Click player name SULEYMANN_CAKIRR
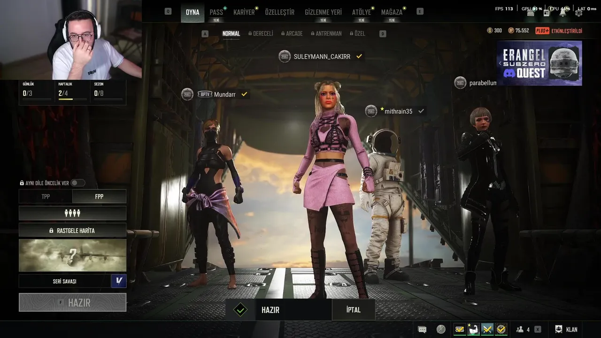The image size is (601, 338). pyautogui.click(x=322, y=56)
